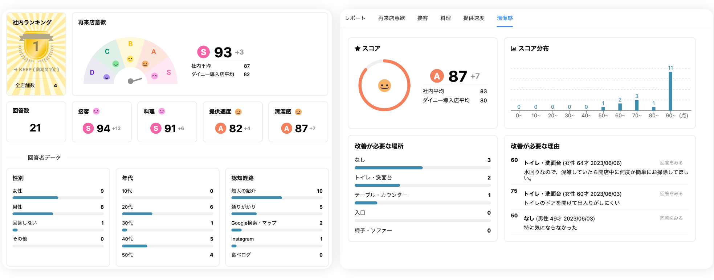Click the orange face in score ring
Screen dimensions: 714x280
click(384, 86)
